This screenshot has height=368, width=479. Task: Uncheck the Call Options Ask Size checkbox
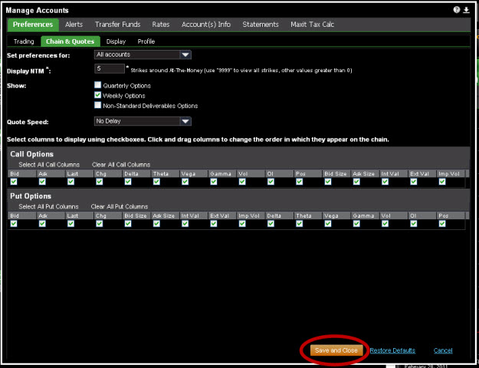pos(356,182)
